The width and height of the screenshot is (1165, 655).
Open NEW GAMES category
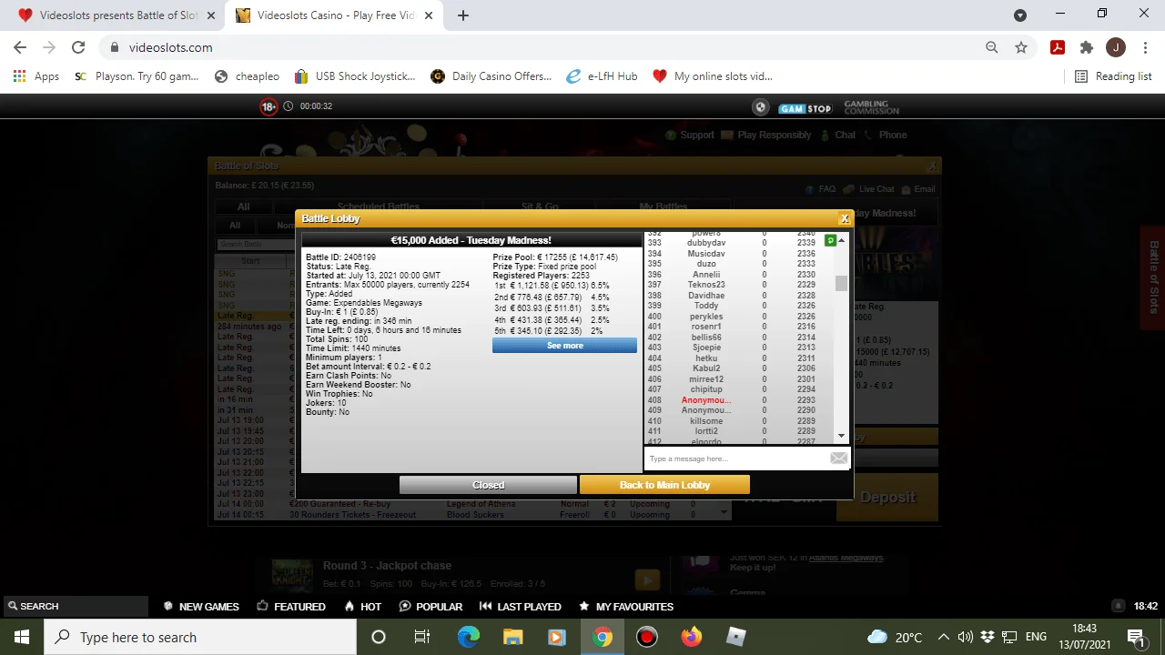click(201, 606)
